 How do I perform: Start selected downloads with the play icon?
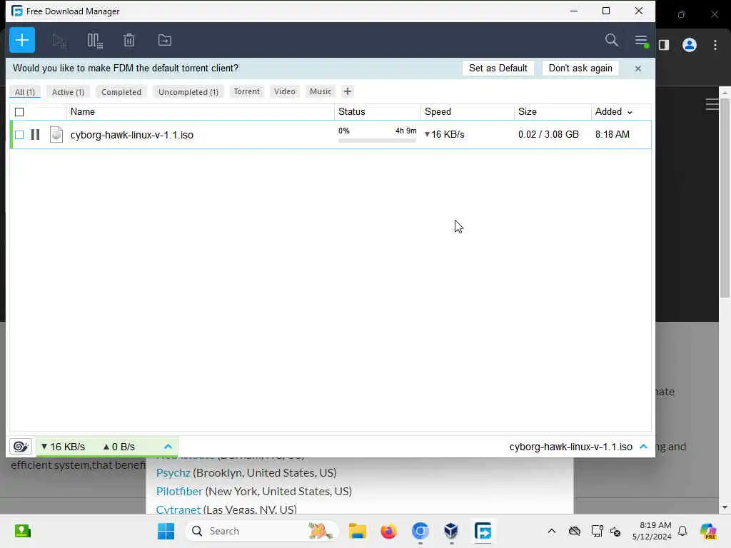pyautogui.click(x=59, y=41)
